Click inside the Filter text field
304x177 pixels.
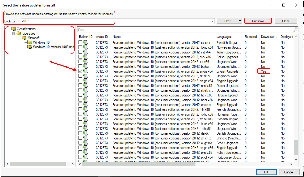click(x=184, y=30)
